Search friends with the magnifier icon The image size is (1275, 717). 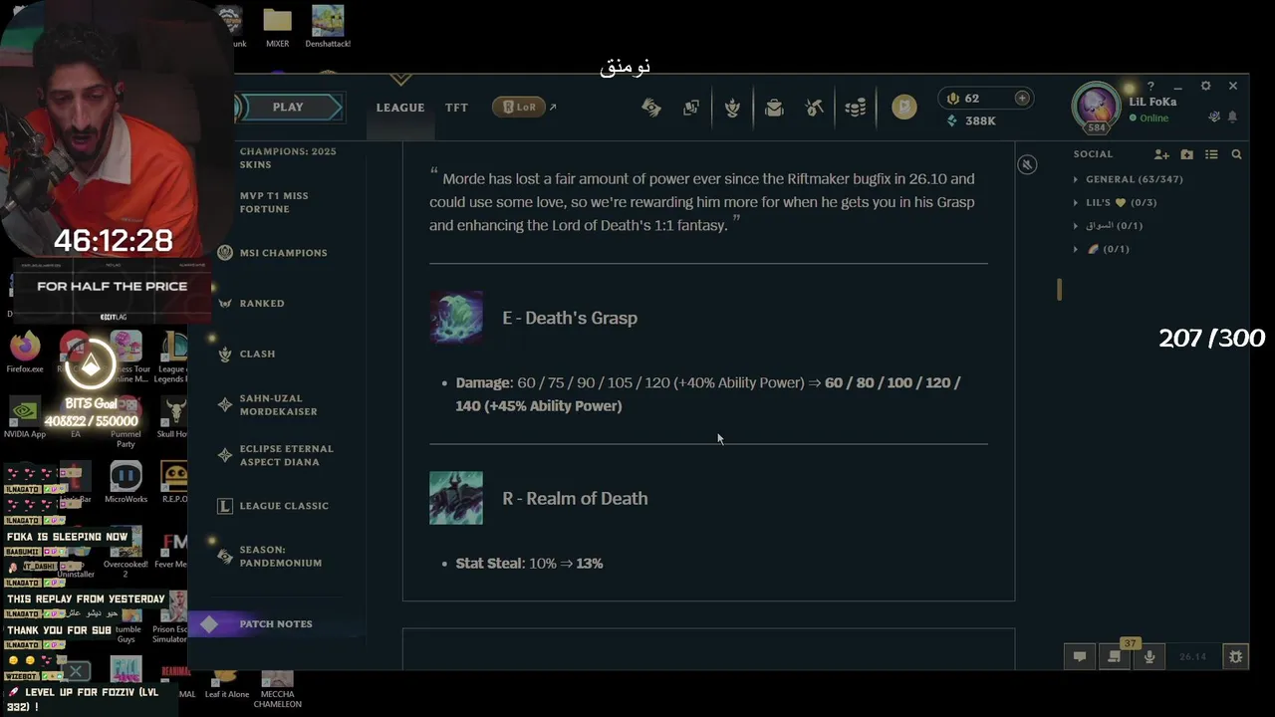click(x=1236, y=154)
